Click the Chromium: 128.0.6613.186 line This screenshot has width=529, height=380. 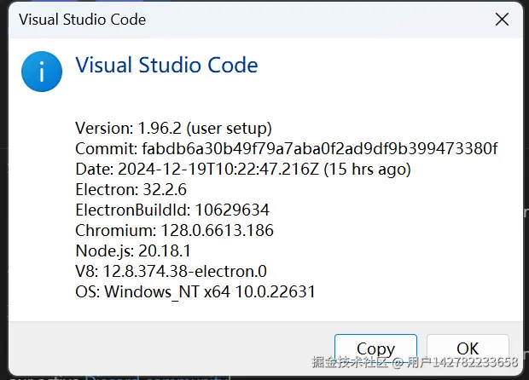(174, 231)
